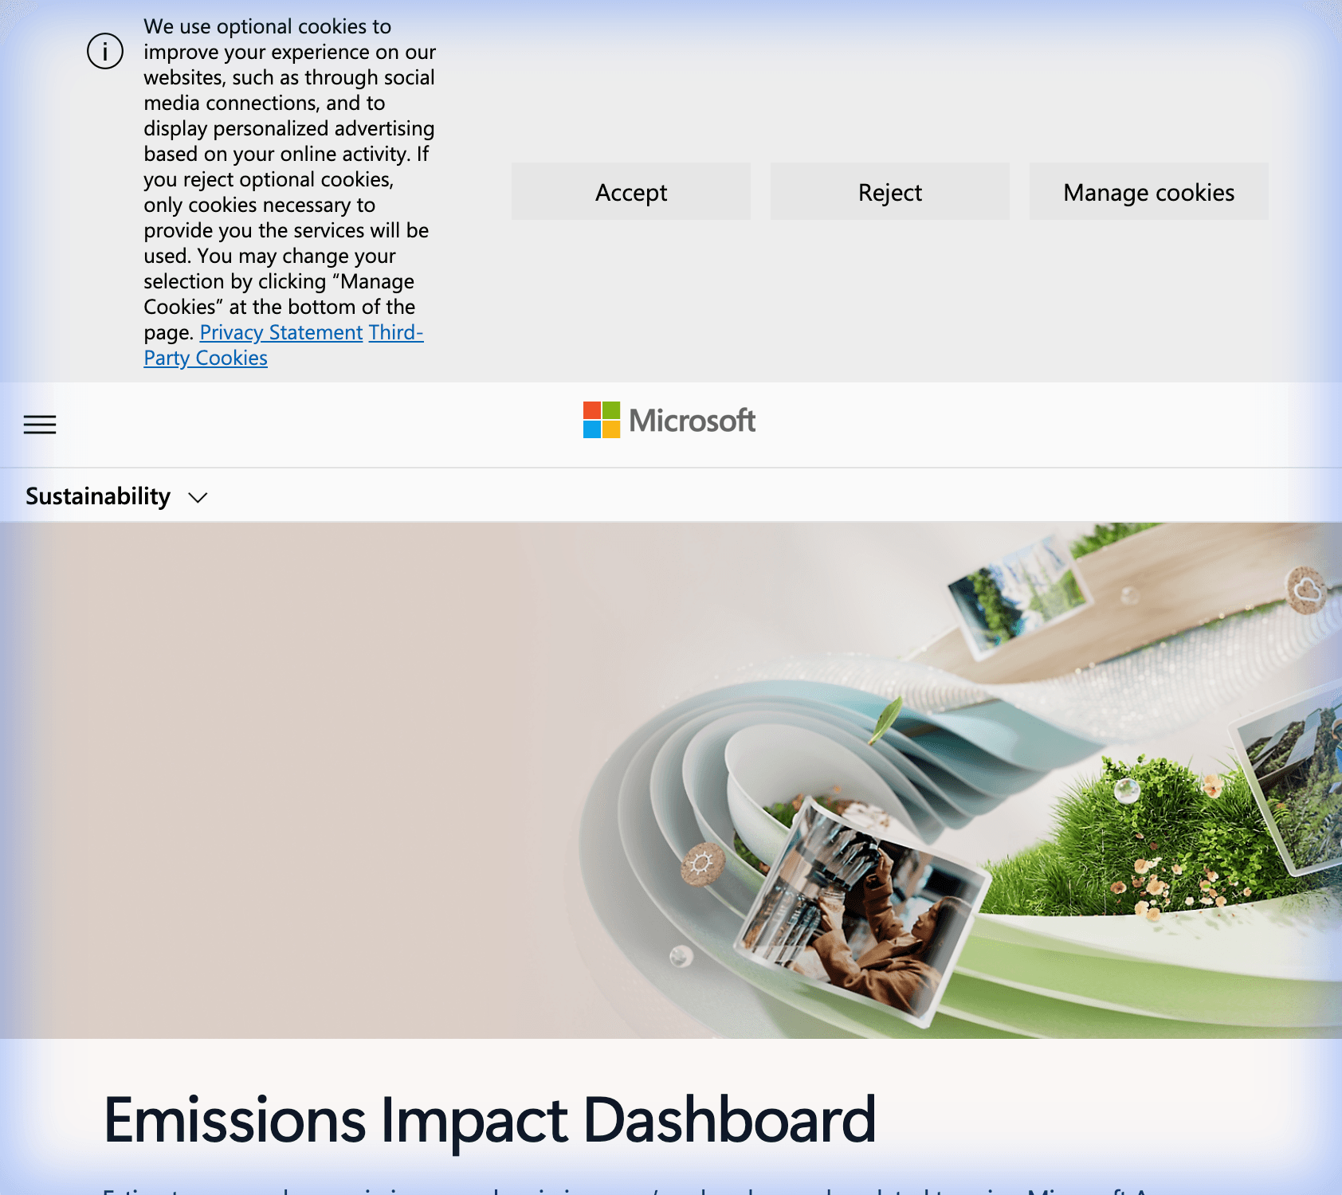
Task: Click the cookie banner description text
Action: tap(288, 191)
